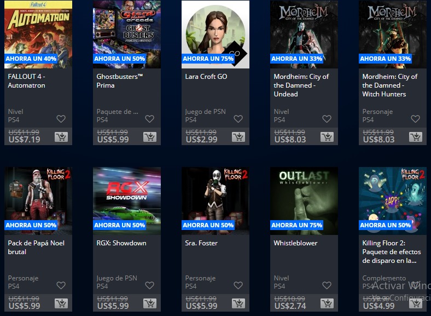This screenshot has height=316, width=431.
Task: Open the Lara Croft GO title link
Action: (206, 77)
